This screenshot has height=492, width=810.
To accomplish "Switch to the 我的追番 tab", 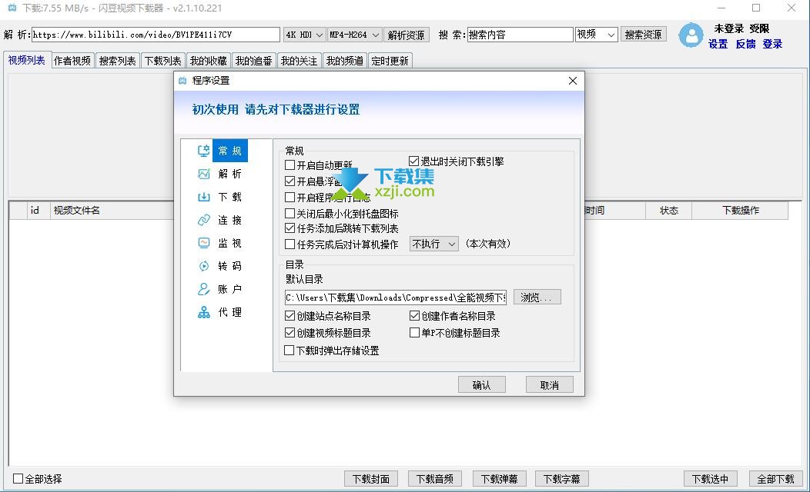I will [253, 61].
